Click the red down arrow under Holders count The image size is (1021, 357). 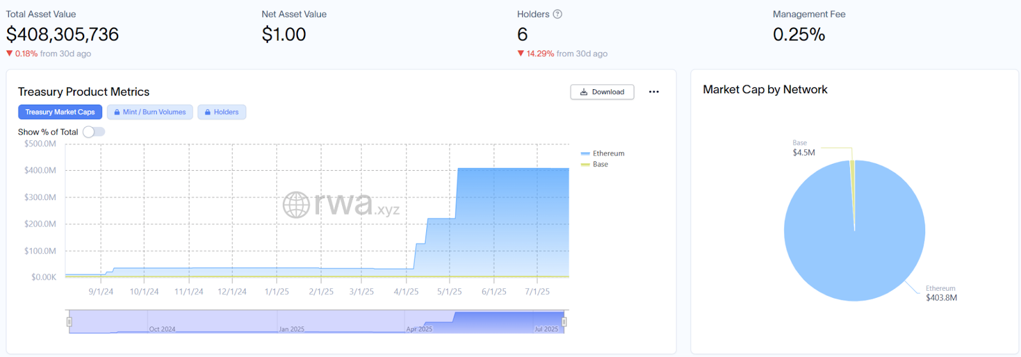[x=521, y=54]
